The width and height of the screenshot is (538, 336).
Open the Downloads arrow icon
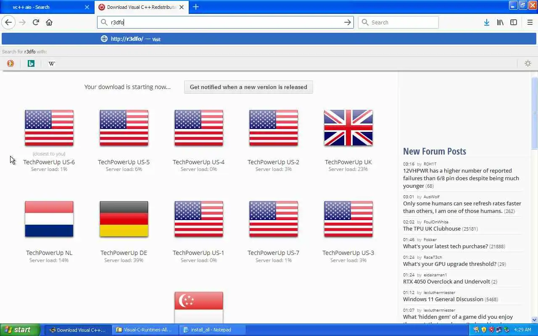coord(486,22)
